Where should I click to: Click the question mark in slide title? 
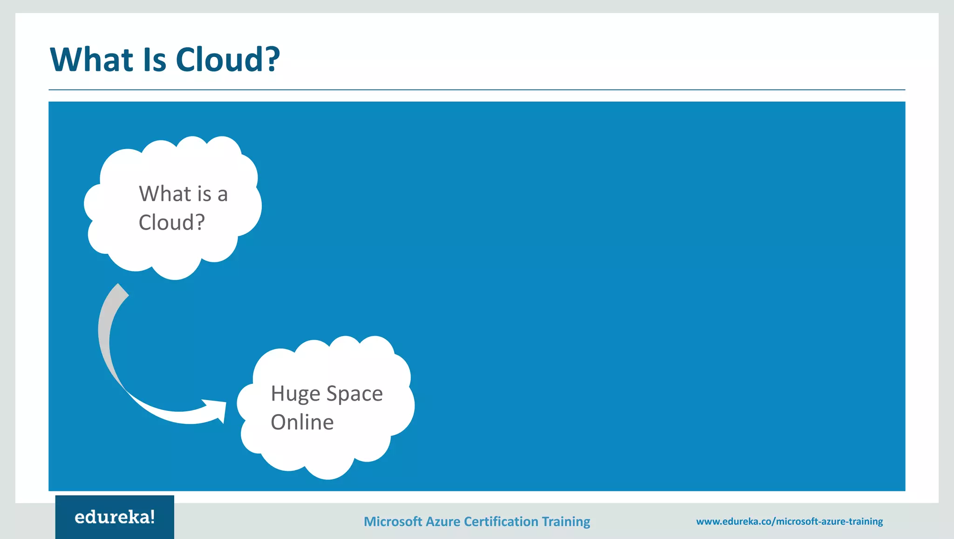click(x=272, y=60)
